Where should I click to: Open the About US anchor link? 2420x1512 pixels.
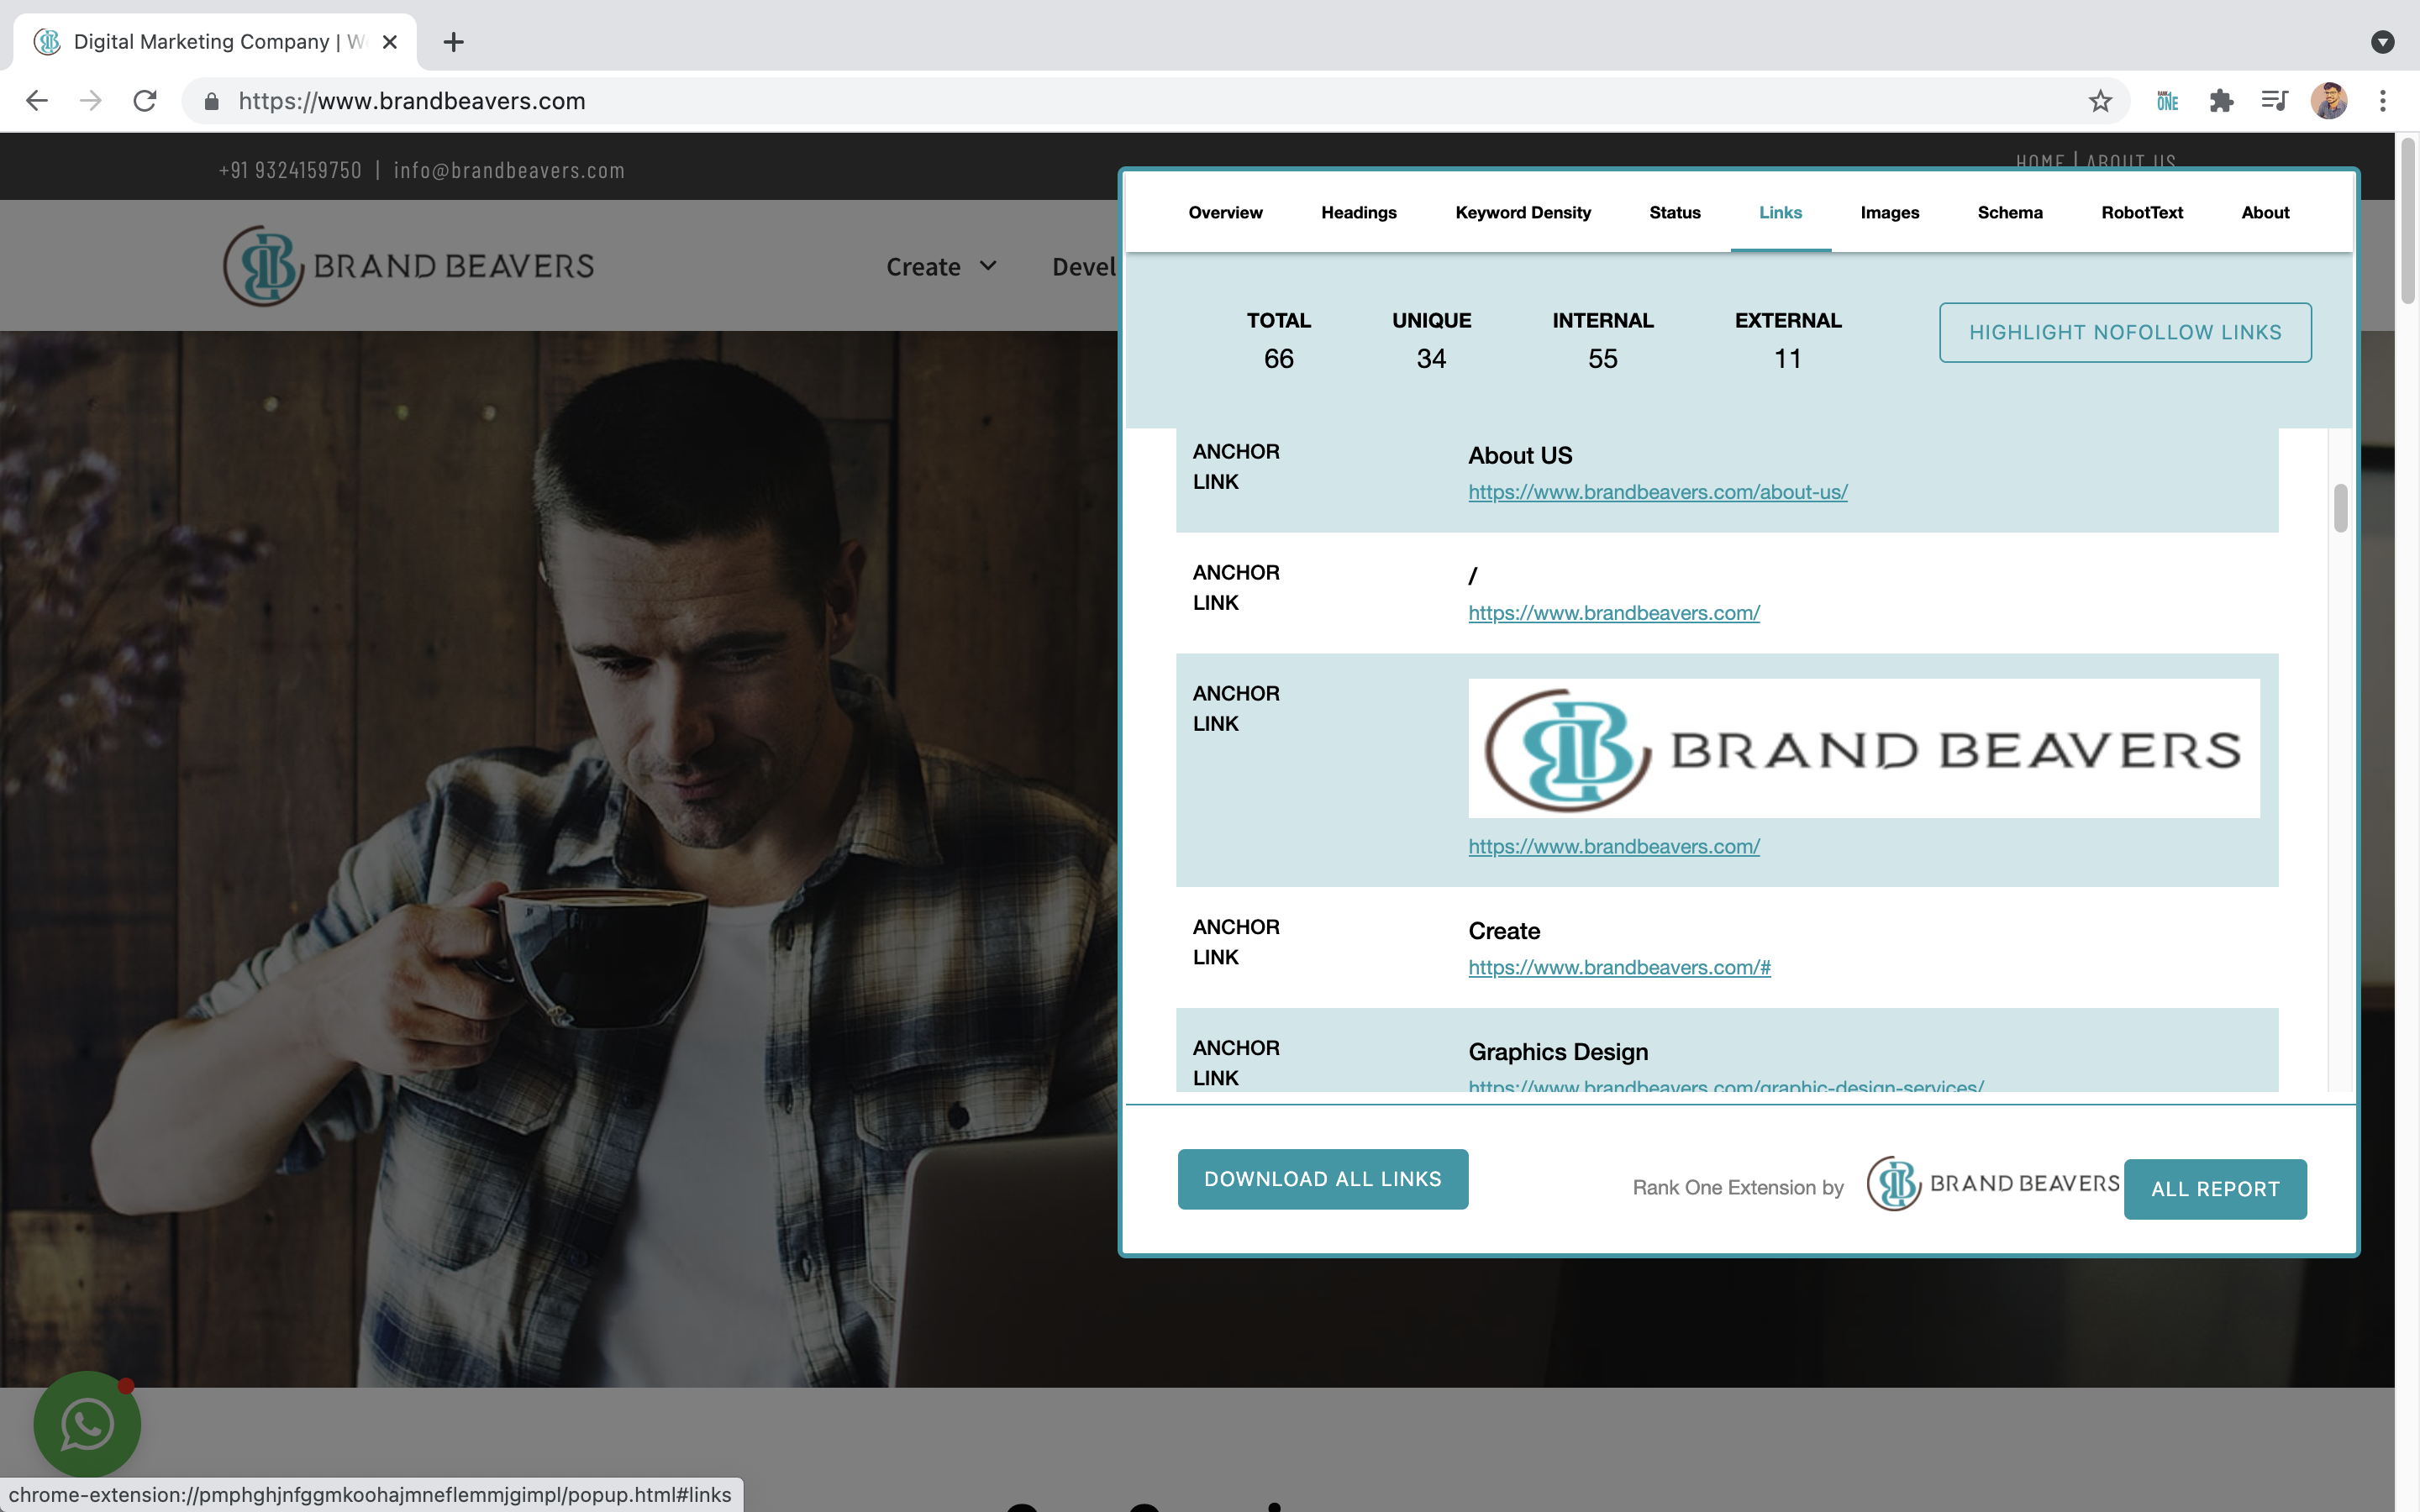pos(1656,492)
